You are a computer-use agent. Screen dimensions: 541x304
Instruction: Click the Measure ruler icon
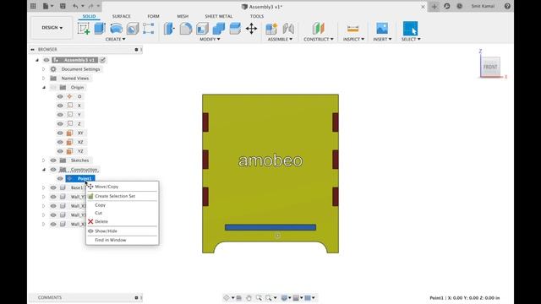(353, 29)
